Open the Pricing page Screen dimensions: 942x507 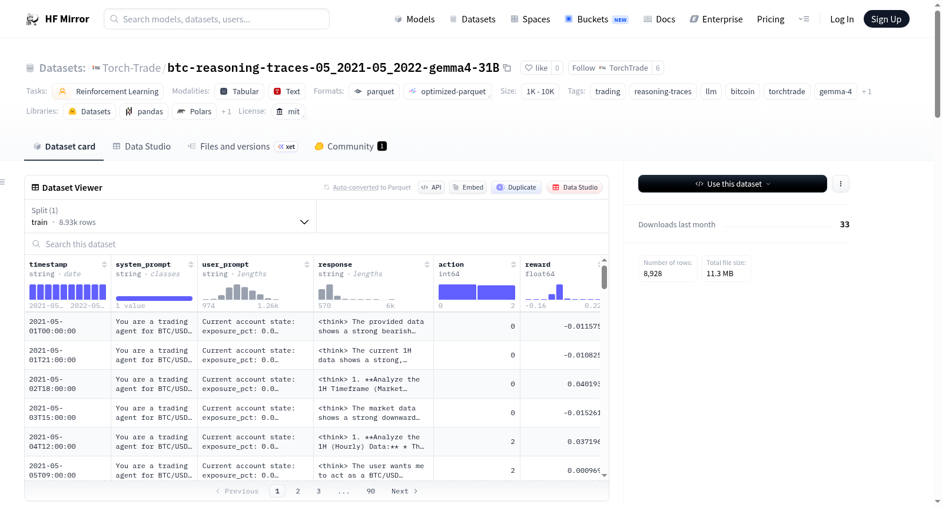tap(771, 19)
